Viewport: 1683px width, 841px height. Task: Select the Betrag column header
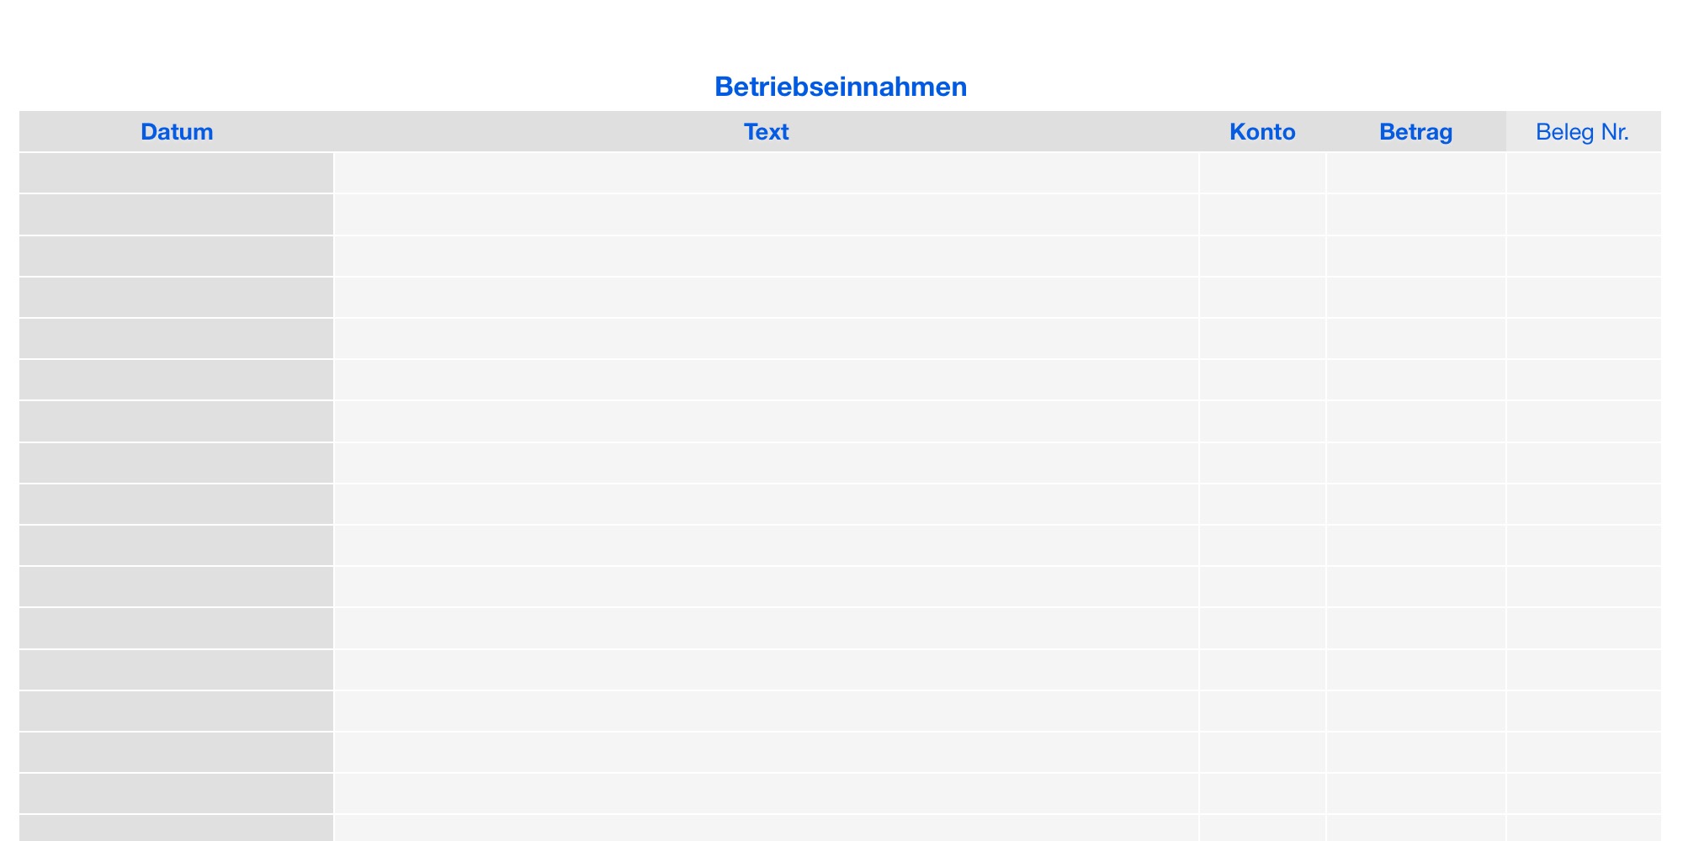click(x=1415, y=132)
